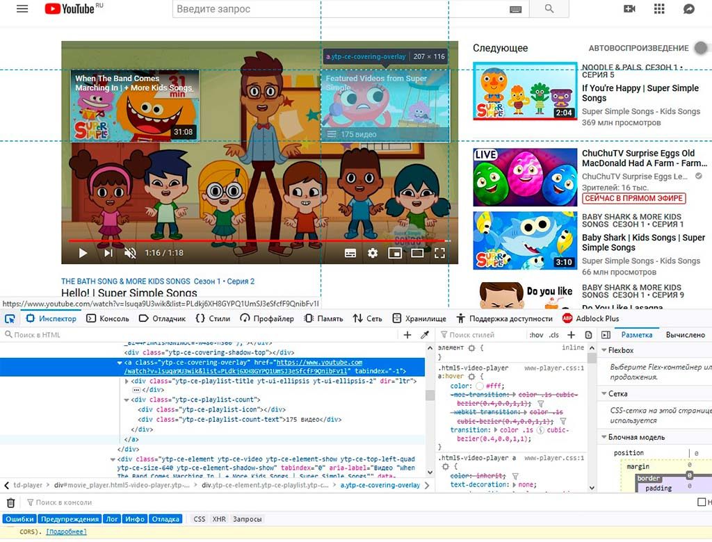The image size is (712, 542).
Task: Open the create video camera icon
Action: click(x=629, y=8)
